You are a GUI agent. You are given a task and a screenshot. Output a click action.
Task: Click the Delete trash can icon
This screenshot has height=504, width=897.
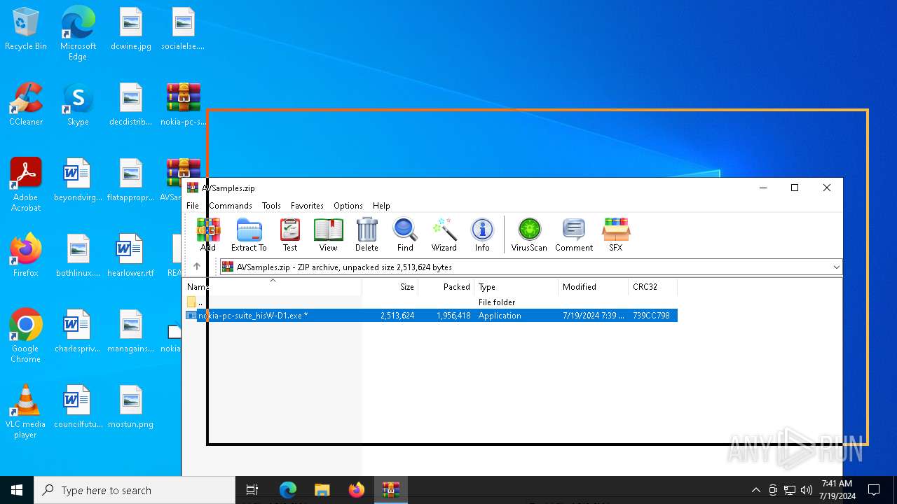click(367, 234)
